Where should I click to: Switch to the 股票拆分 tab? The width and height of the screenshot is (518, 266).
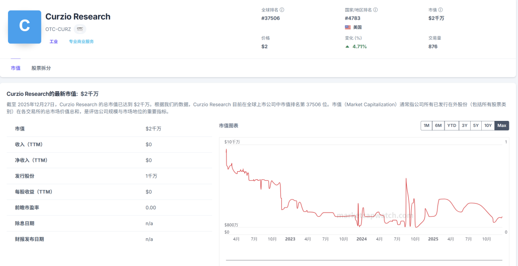point(41,68)
